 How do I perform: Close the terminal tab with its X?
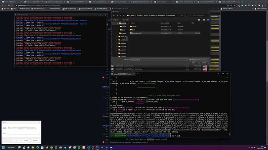pos(133,74)
